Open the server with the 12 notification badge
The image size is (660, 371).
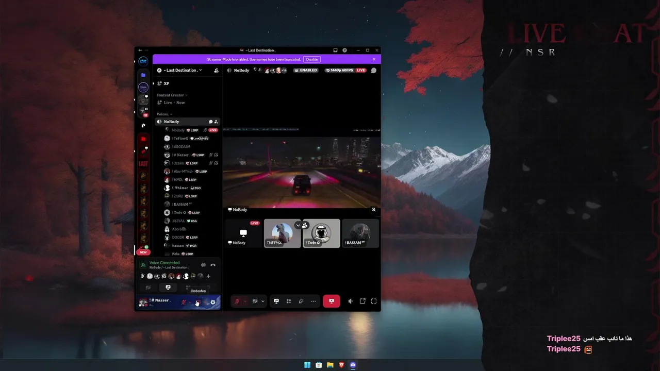[143, 112]
